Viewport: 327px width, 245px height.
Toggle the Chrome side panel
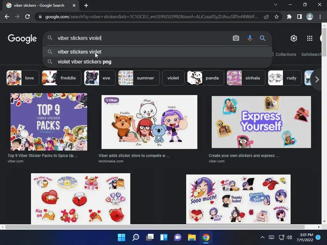299,17
